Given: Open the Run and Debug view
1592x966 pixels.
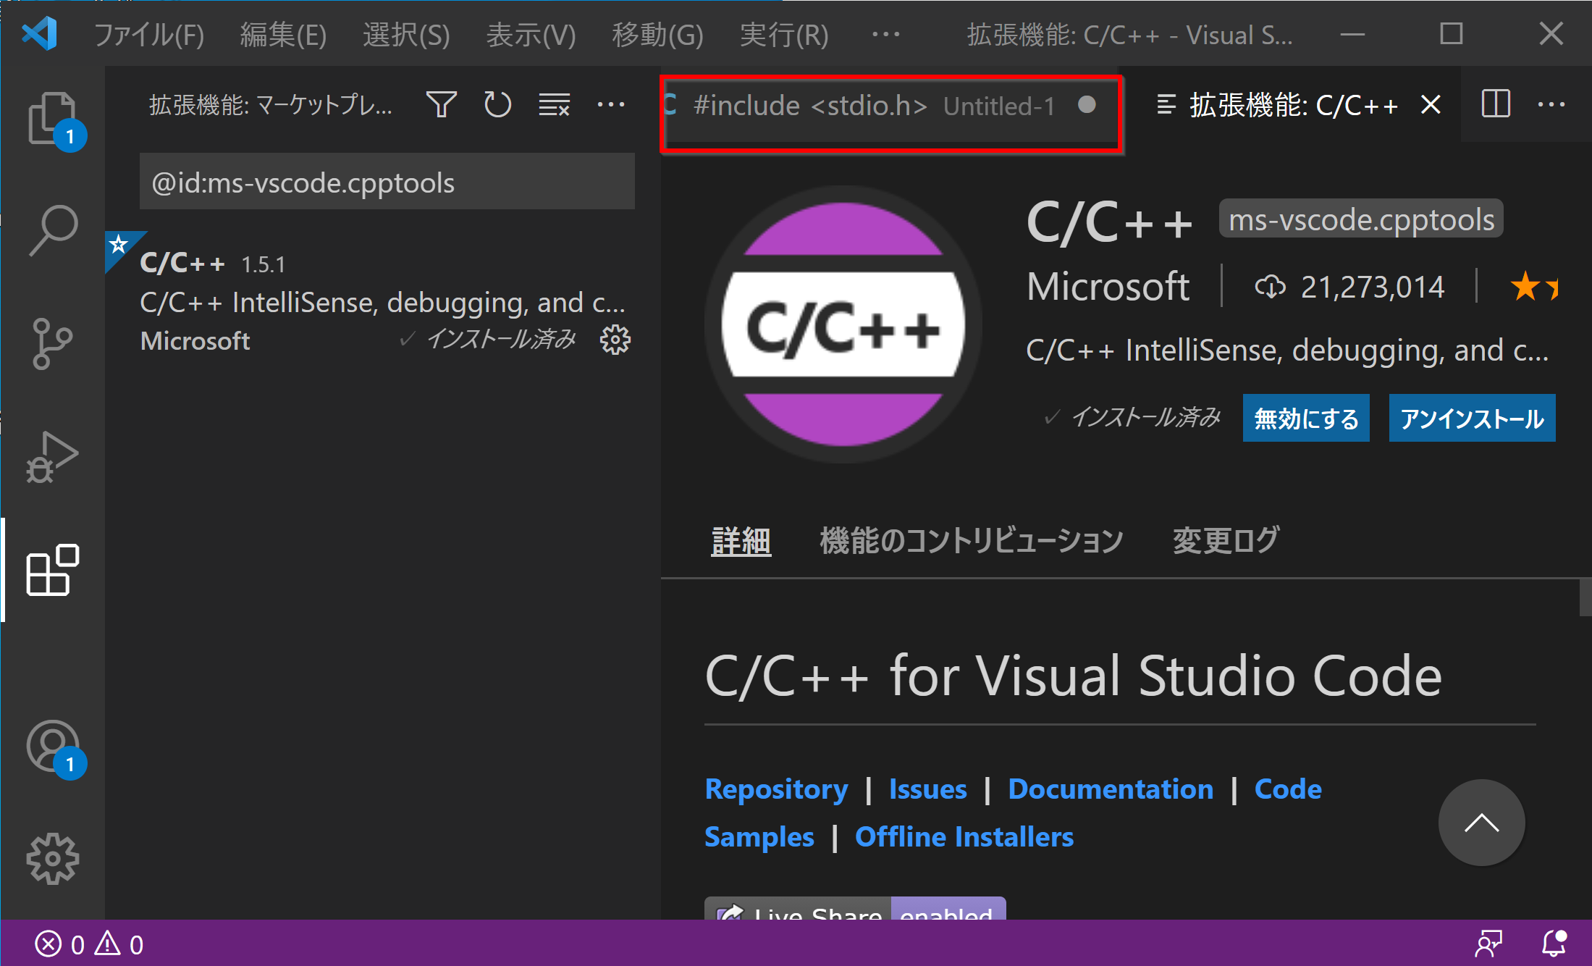Looking at the screenshot, I should pos(53,456).
